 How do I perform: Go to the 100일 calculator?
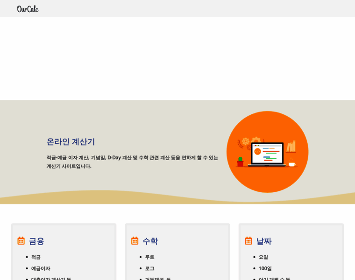pos(265,268)
